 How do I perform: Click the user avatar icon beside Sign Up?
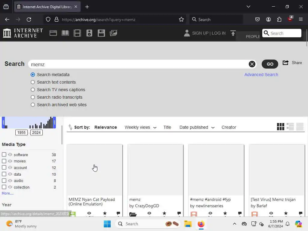[x=187, y=33]
